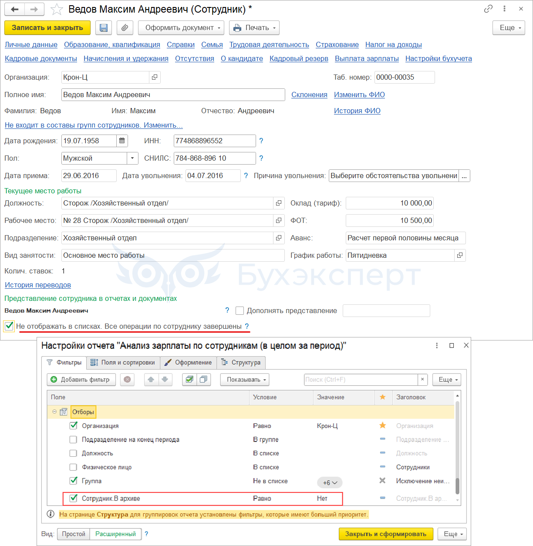This screenshot has width=533, height=546.
Task: Delete selected filter in report settings
Action: click(127, 380)
